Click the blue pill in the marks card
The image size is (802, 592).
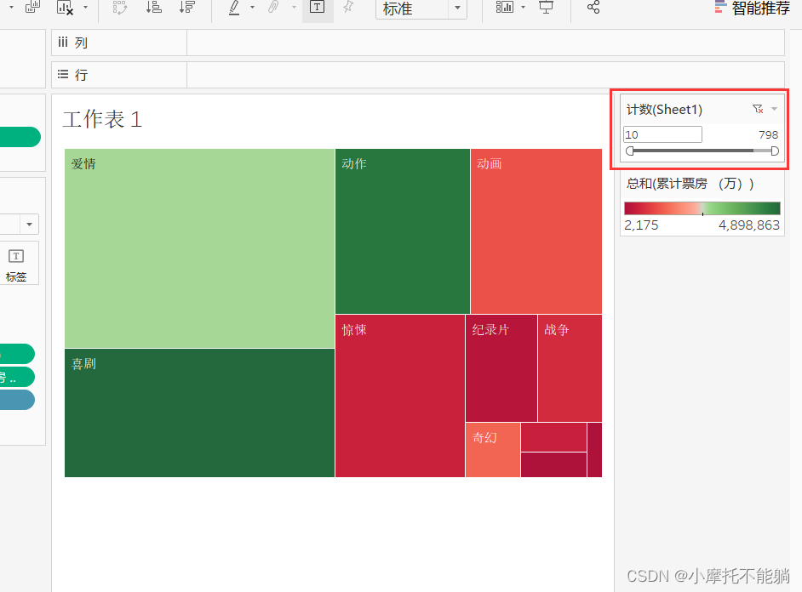17,400
